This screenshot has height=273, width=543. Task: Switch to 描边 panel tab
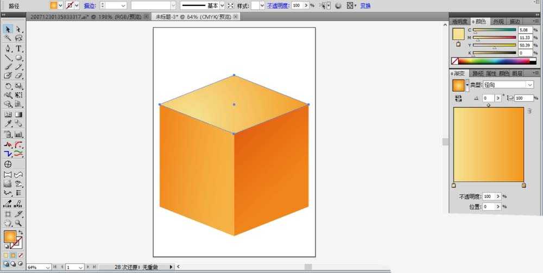pos(515,22)
